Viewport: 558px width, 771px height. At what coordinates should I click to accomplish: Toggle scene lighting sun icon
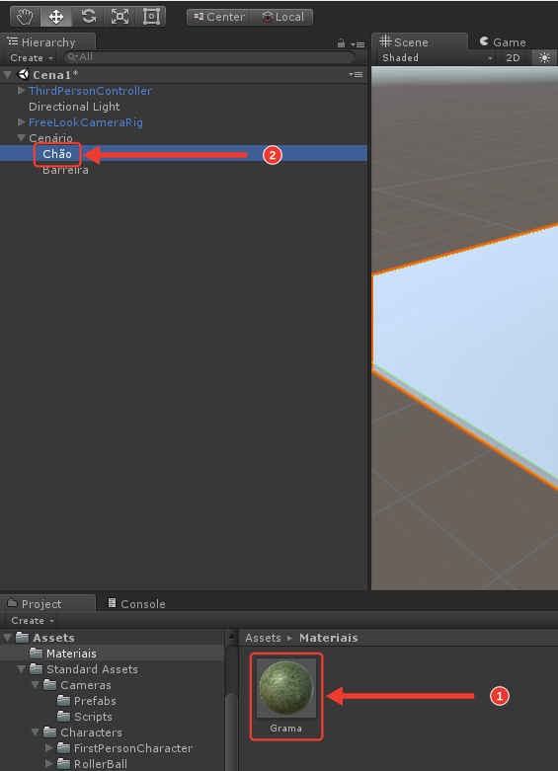tap(544, 57)
